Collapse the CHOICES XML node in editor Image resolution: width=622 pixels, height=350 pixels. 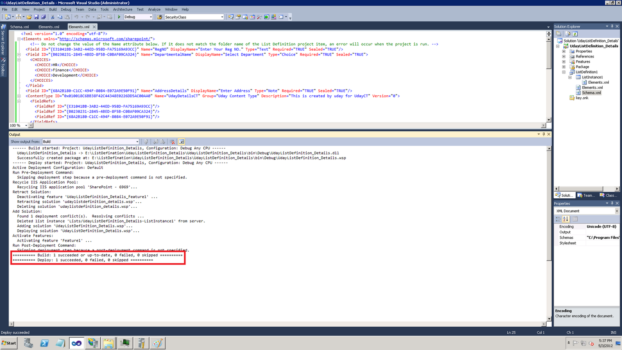[19, 60]
